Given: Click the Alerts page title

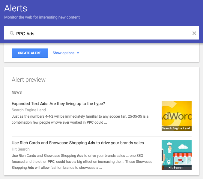Looking at the screenshot, I should [16, 8].
